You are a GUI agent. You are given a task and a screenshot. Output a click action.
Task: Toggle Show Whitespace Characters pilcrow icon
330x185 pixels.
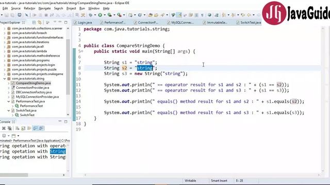point(202,15)
